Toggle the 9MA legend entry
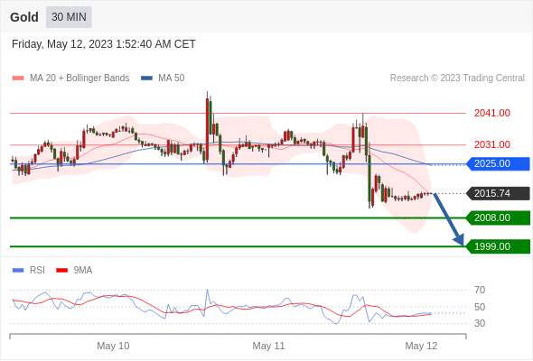This screenshot has width=533, height=361. pyautogui.click(x=74, y=270)
